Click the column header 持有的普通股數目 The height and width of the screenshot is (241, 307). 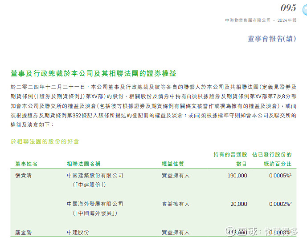230,159
